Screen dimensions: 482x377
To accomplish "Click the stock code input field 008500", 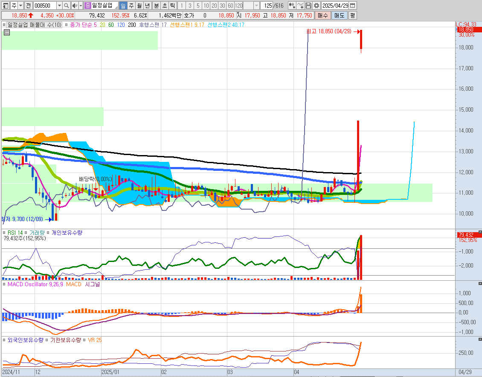I will (x=44, y=6).
